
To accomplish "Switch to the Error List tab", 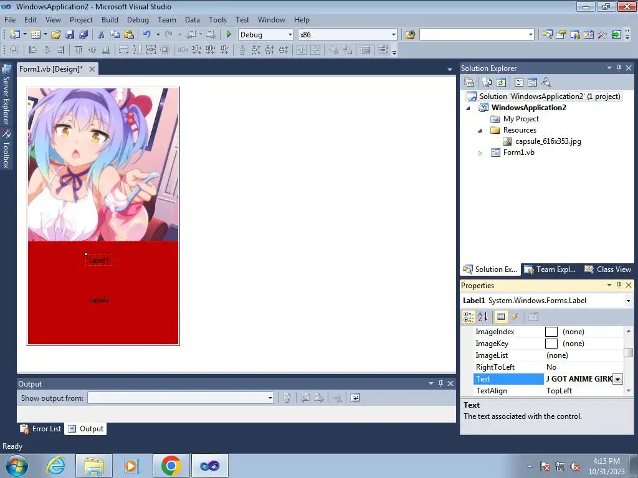I will tap(40, 429).
